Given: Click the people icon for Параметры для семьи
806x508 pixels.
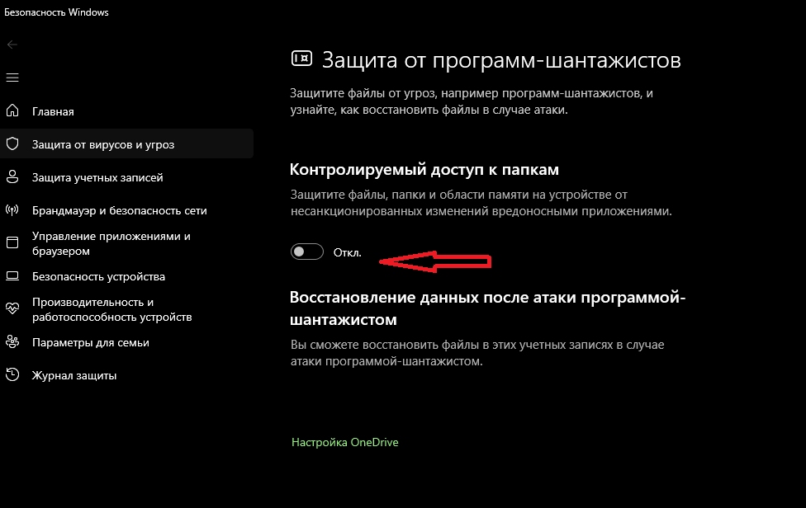Looking at the screenshot, I should tap(12, 342).
